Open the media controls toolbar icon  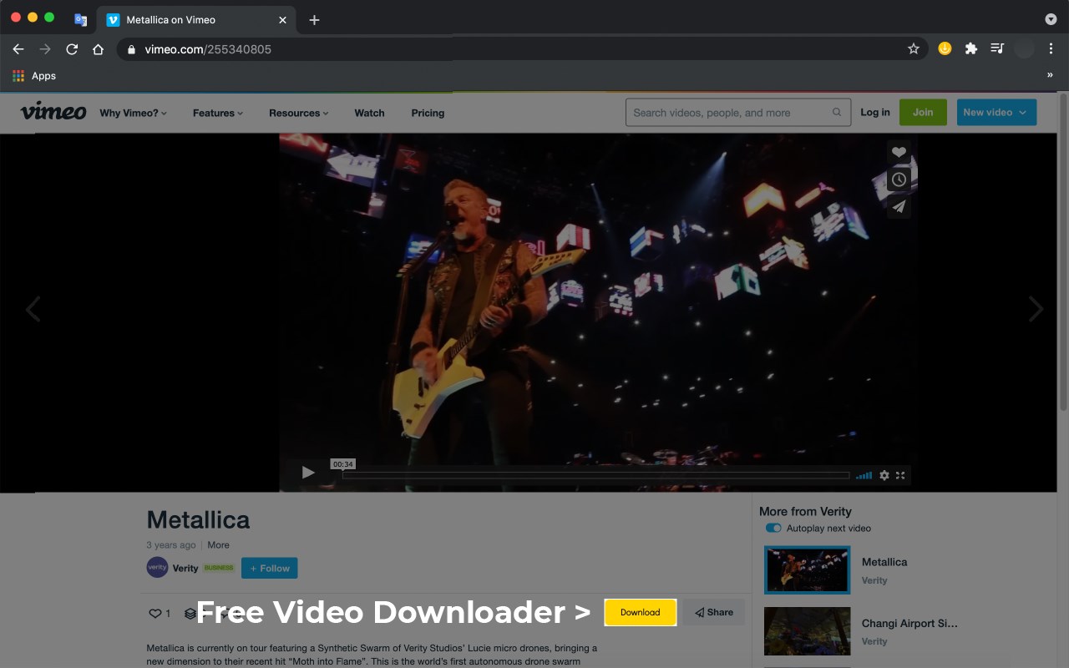coord(997,48)
